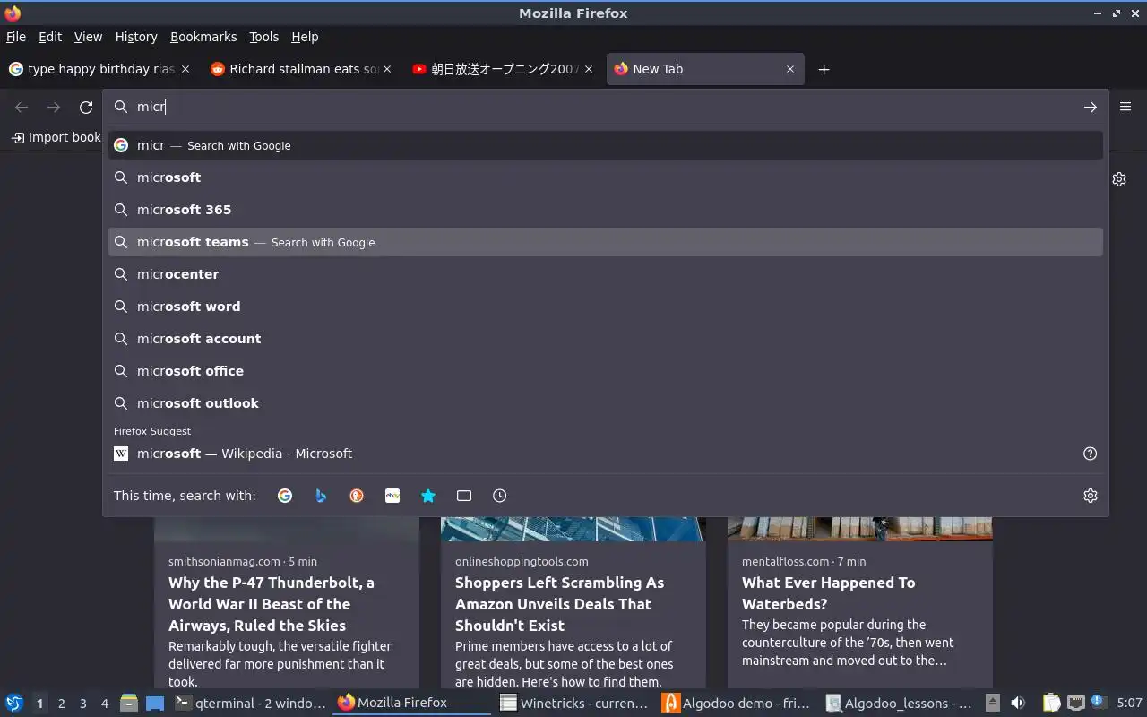Select 'micr — Search with Google' row
This screenshot has width=1147, height=717.
point(606,145)
